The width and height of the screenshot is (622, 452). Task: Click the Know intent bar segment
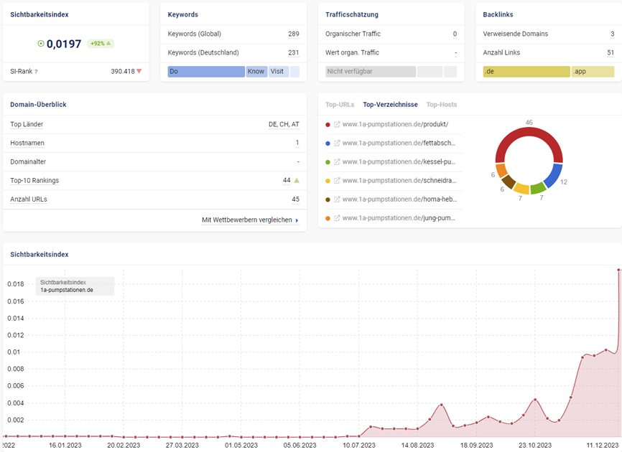pyautogui.click(x=256, y=72)
